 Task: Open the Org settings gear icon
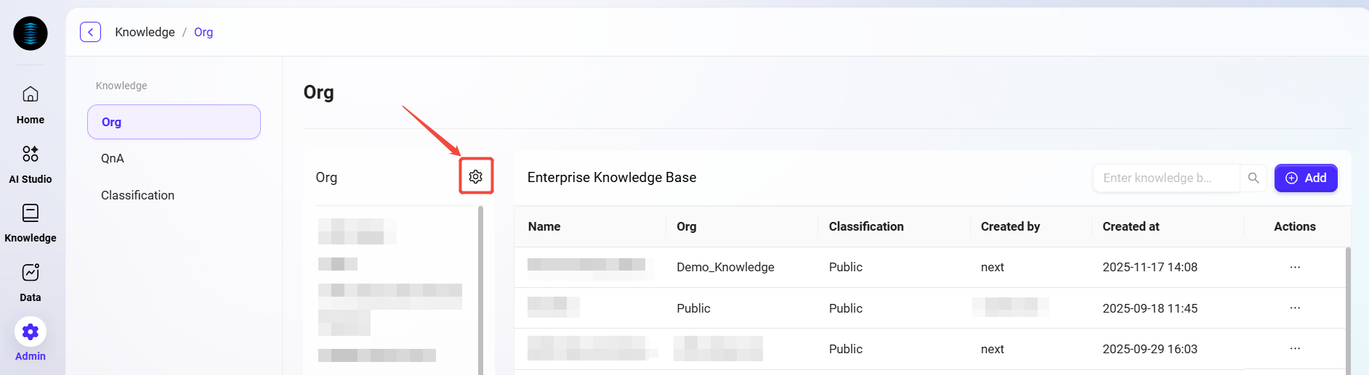(476, 176)
